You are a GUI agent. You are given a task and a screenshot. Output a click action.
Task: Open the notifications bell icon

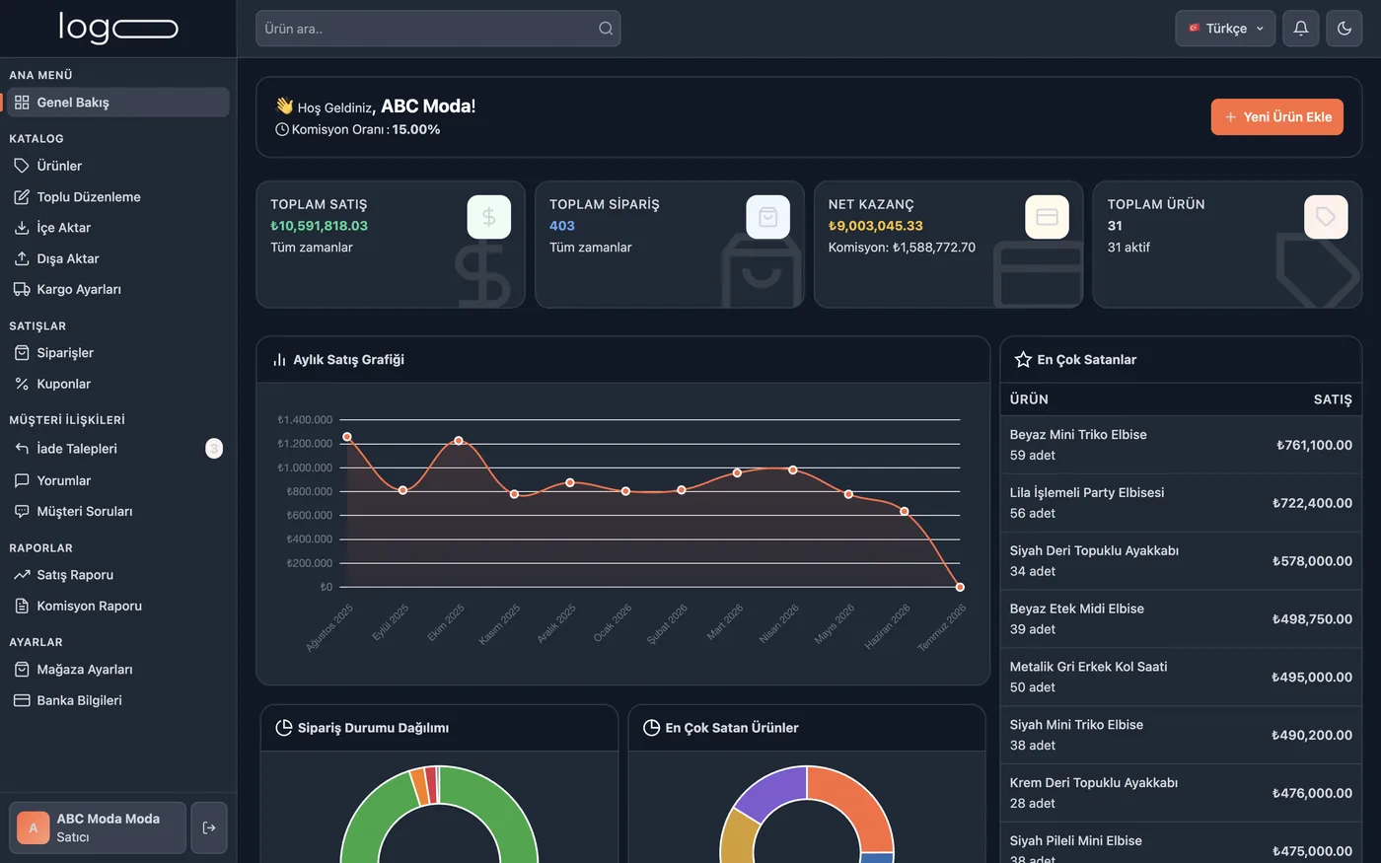pyautogui.click(x=1300, y=29)
